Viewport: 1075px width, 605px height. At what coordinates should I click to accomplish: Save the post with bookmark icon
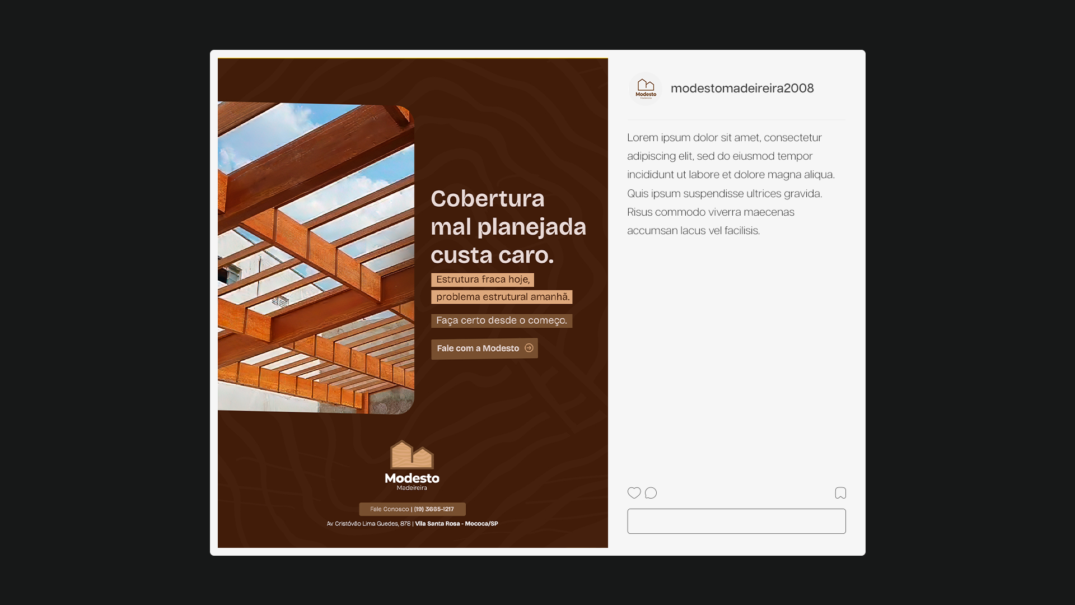click(840, 493)
